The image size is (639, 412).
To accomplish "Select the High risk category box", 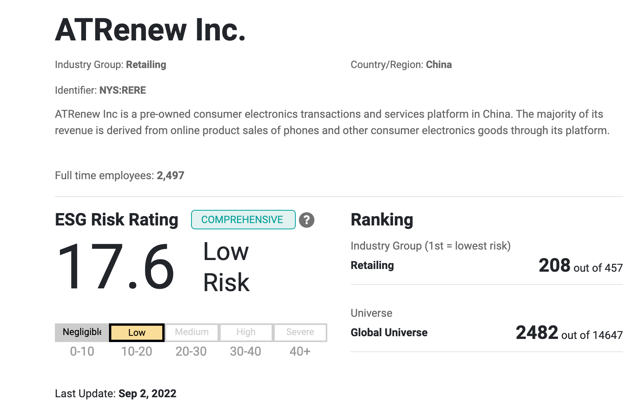I will [246, 332].
